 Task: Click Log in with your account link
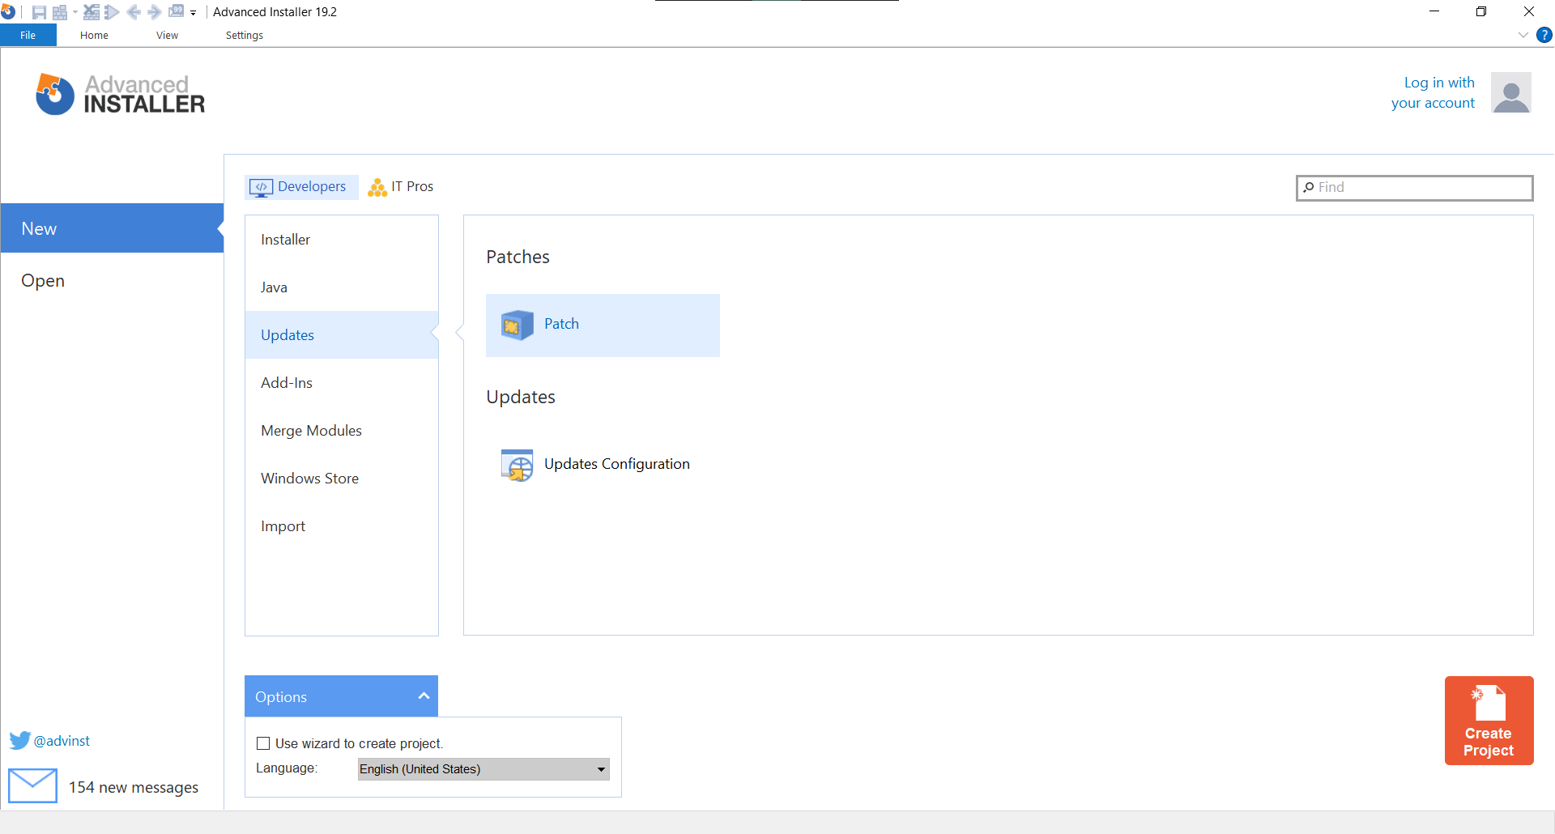point(1433,92)
